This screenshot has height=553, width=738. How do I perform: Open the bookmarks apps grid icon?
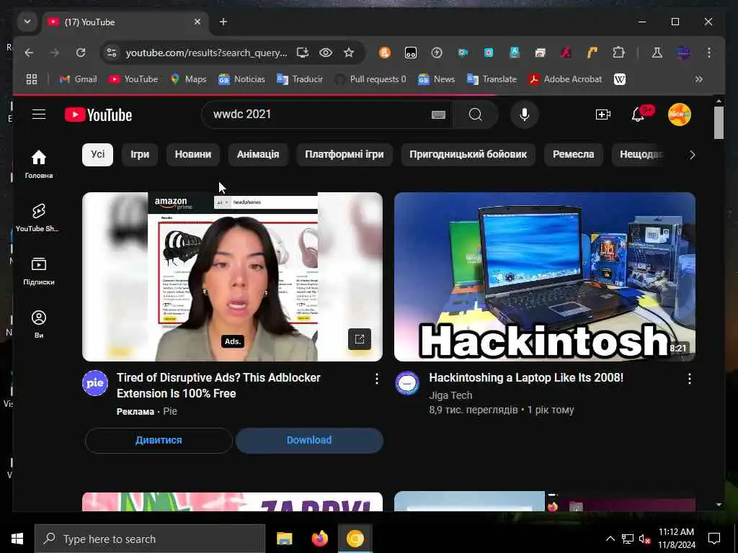pyautogui.click(x=32, y=79)
